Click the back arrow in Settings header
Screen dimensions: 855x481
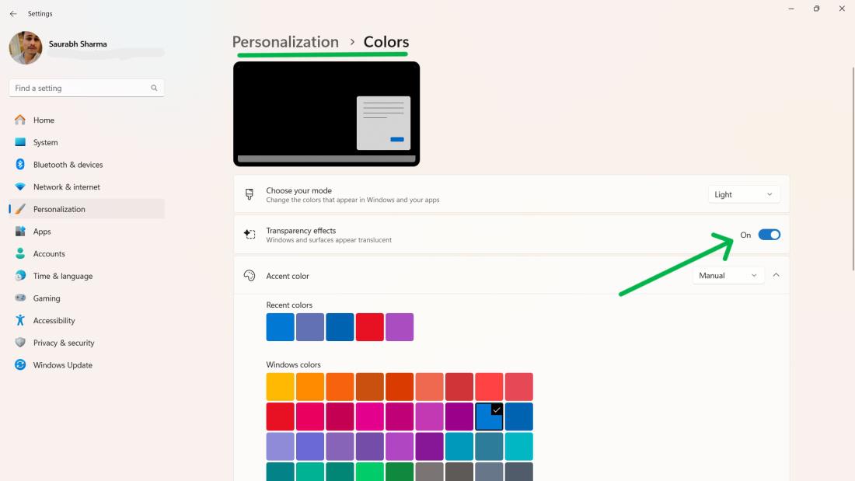(13, 14)
